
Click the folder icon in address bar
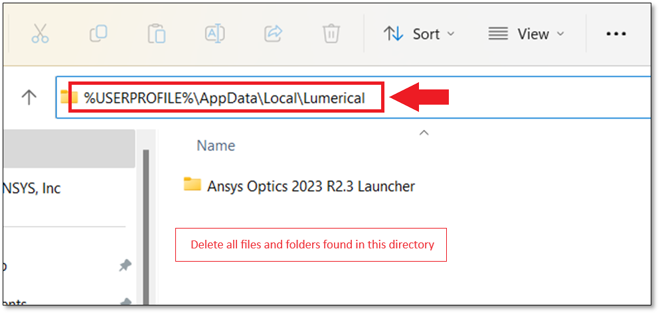[69, 97]
